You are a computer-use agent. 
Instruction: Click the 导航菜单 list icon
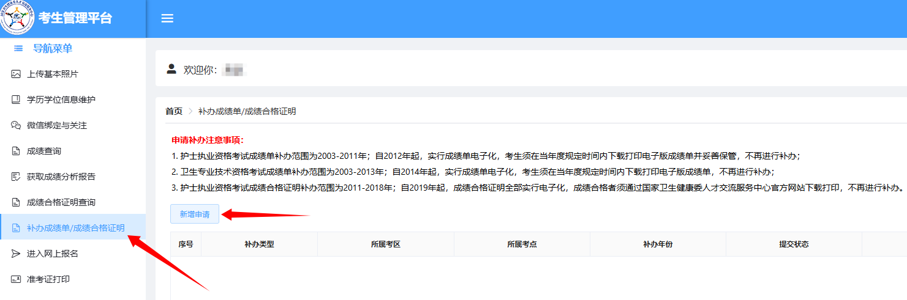(x=18, y=48)
